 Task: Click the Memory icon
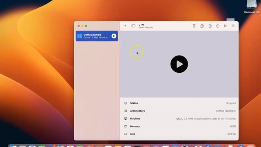(126, 126)
